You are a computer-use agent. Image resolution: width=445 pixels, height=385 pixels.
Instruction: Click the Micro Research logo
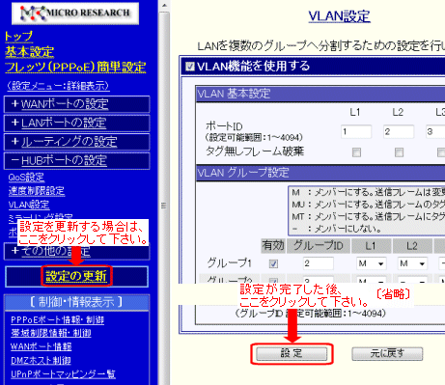tap(75, 14)
